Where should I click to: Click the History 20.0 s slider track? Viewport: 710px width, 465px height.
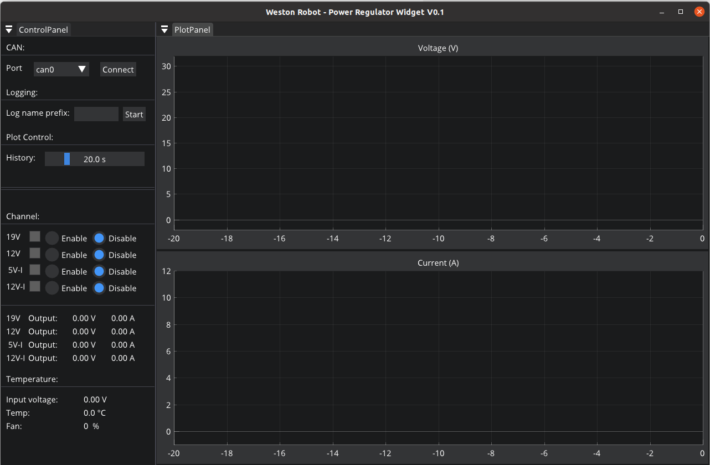pos(95,159)
